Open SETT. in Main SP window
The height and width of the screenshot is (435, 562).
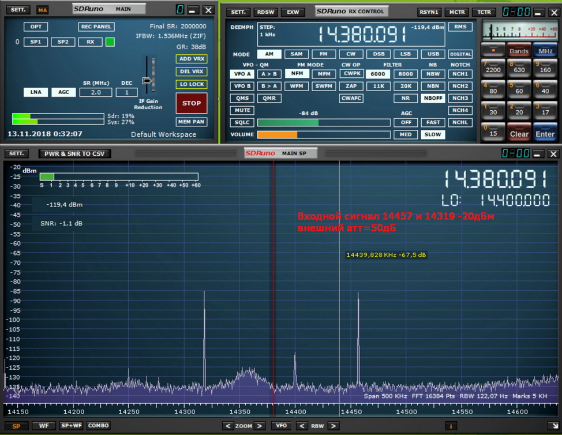[x=17, y=153]
